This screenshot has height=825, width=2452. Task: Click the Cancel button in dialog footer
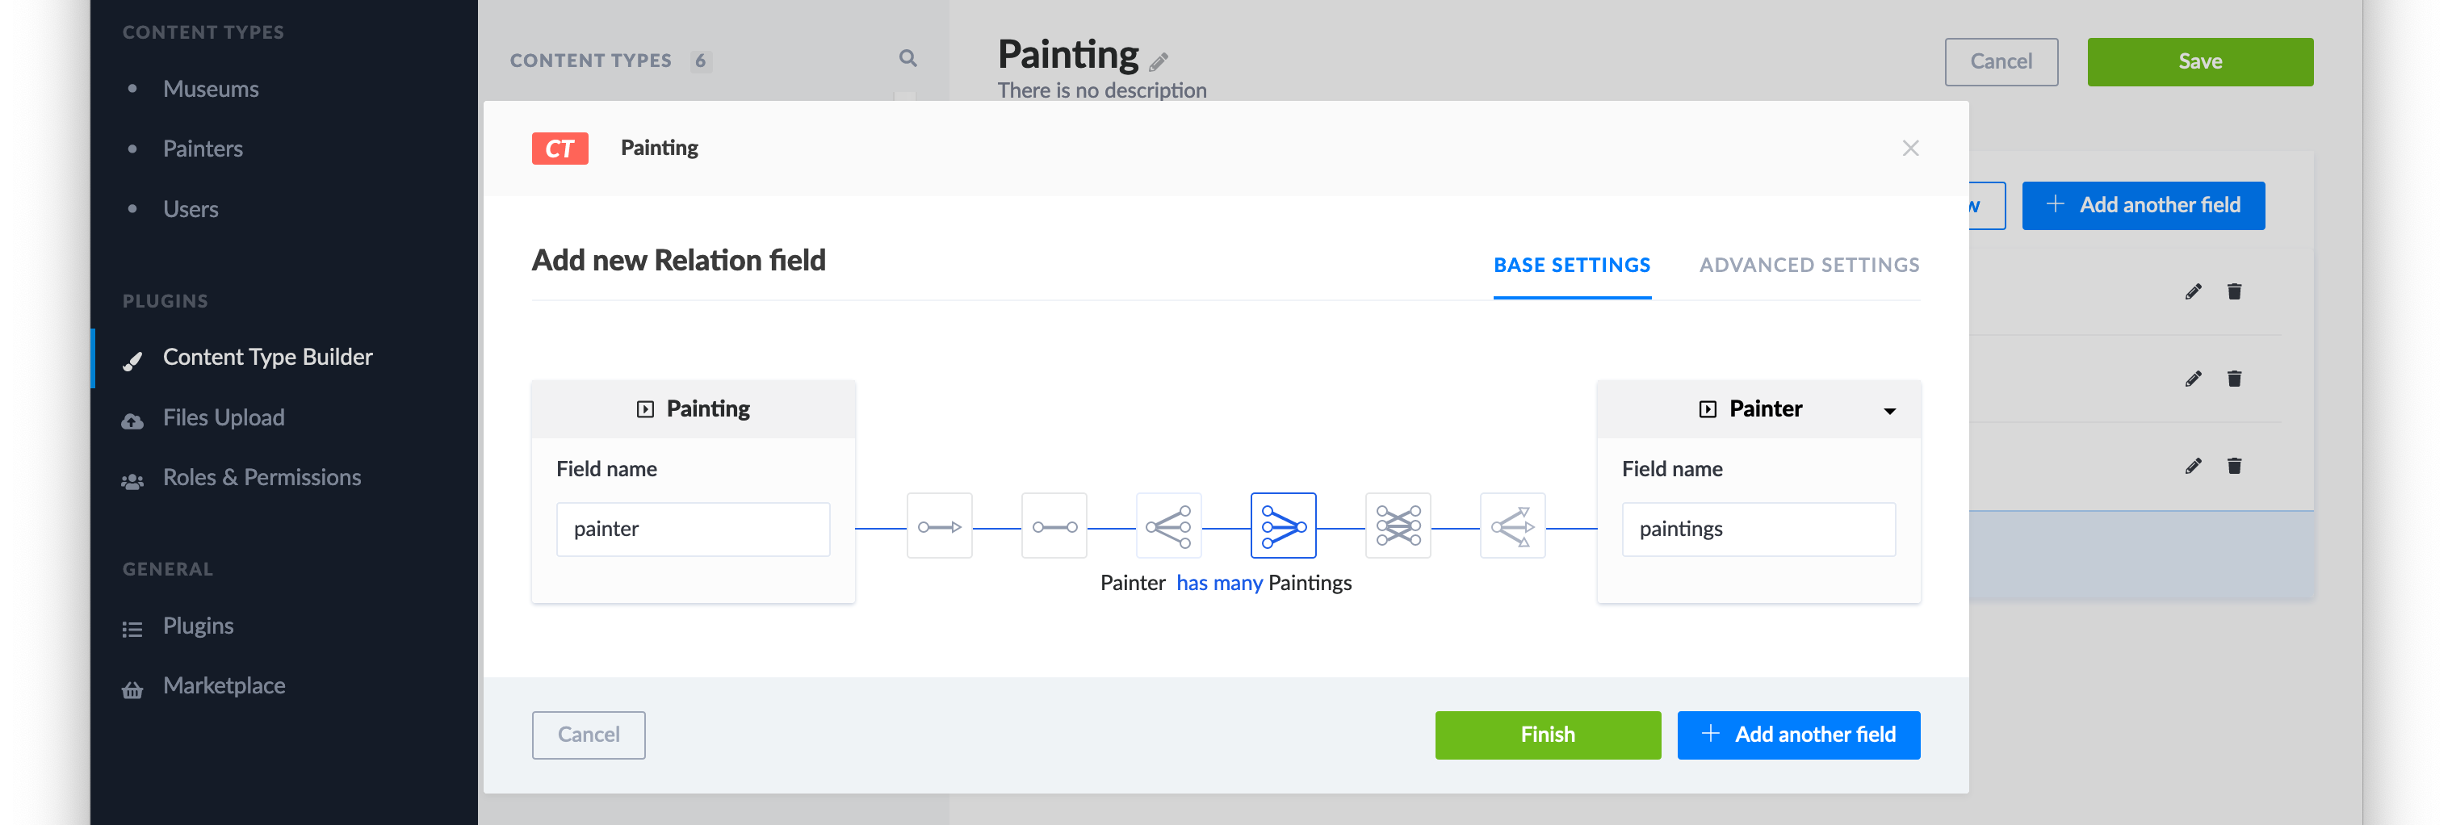tap(589, 735)
